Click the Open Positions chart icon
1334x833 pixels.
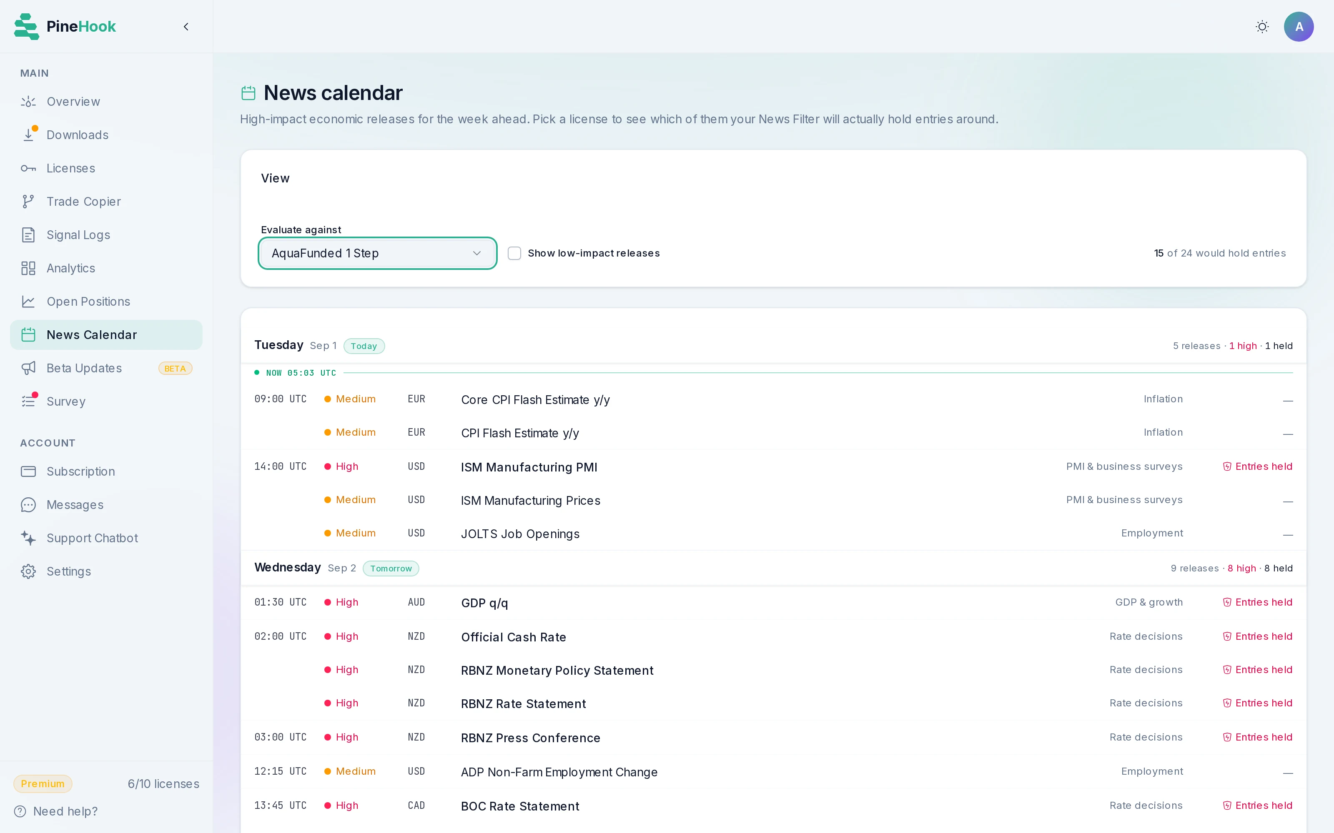click(x=28, y=302)
